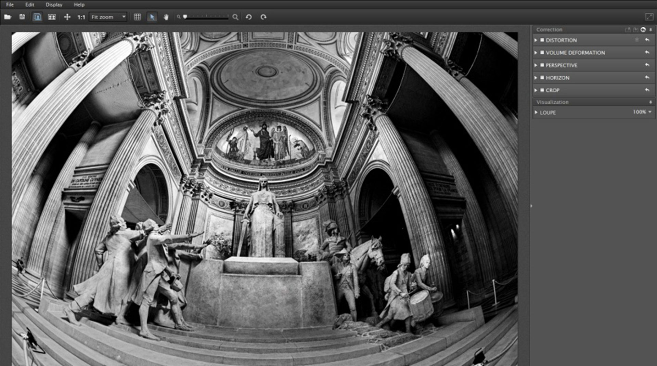Click the VOLUME DEFORMATION label
Viewport: 657px width, 366px height.
[x=575, y=53]
